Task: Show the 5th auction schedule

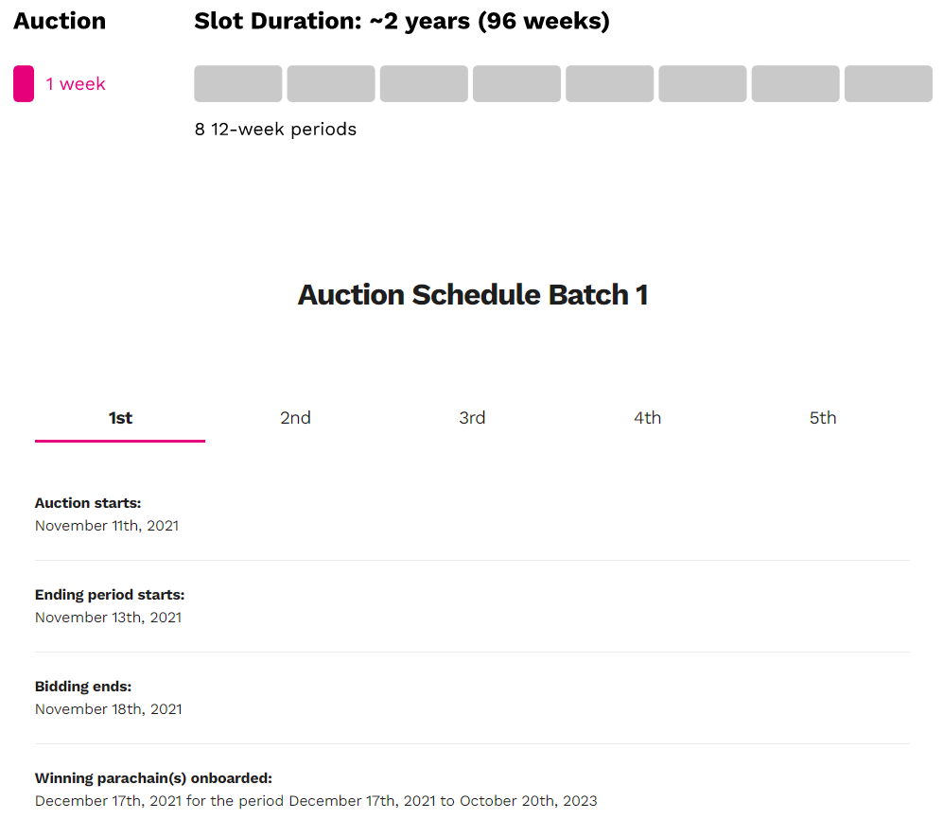Action: [823, 418]
